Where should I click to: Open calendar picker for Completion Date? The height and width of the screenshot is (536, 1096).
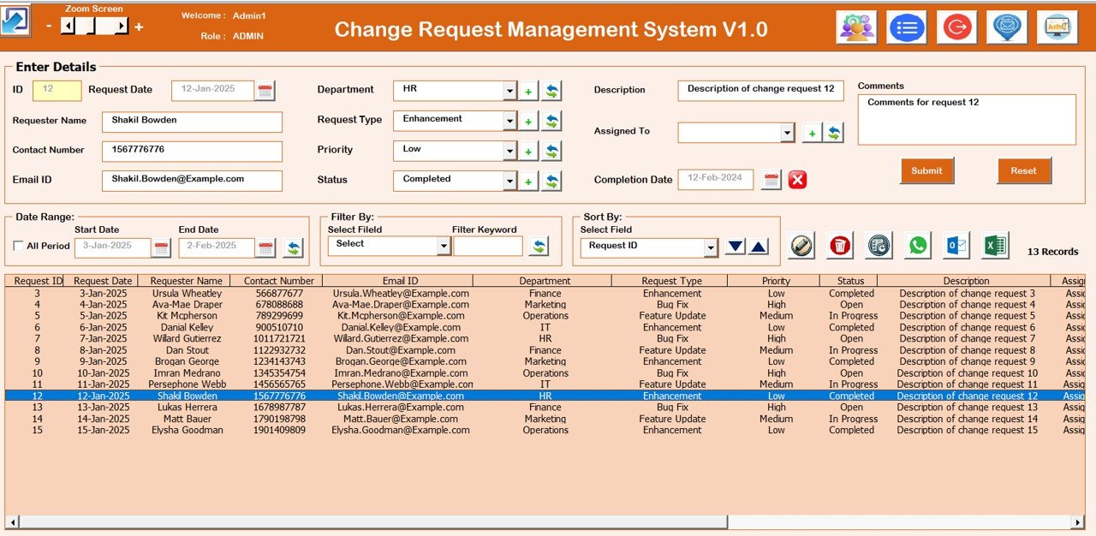(771, 180)
